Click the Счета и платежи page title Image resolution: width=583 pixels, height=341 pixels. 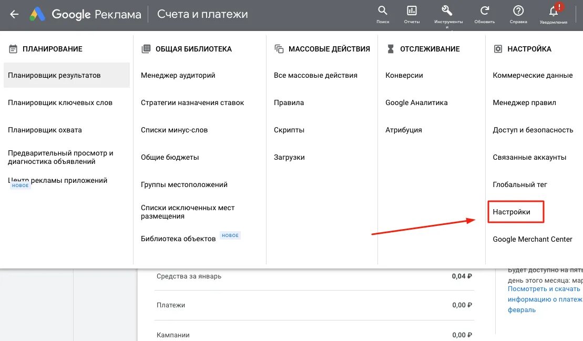[x=202, y=14]
